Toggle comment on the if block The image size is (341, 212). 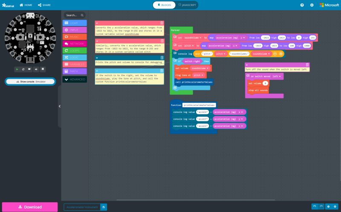pos(175,60)
